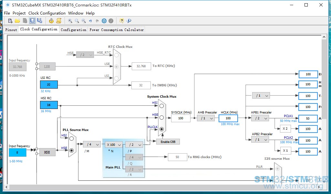Click the SYSCLK (MHz) value field

coord(181,118)
